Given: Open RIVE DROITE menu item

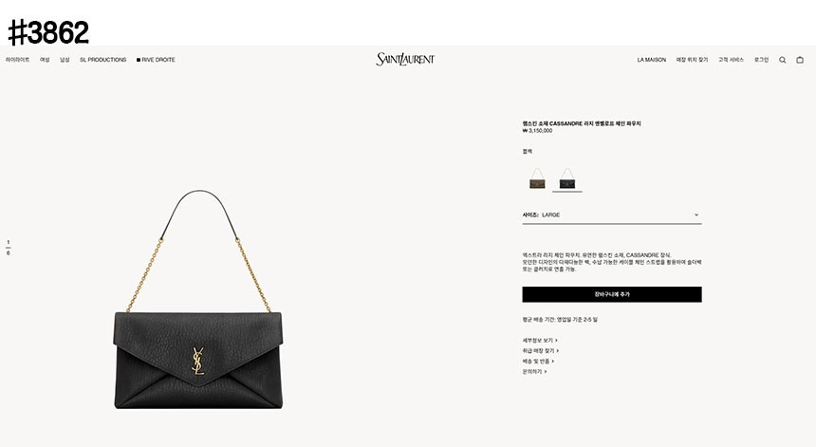Looking at the screenshot, I should (157, 60).
